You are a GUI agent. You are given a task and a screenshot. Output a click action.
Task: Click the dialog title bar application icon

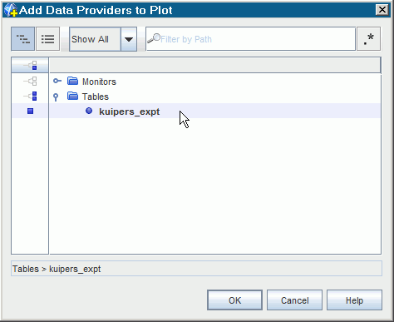(11, 10)
